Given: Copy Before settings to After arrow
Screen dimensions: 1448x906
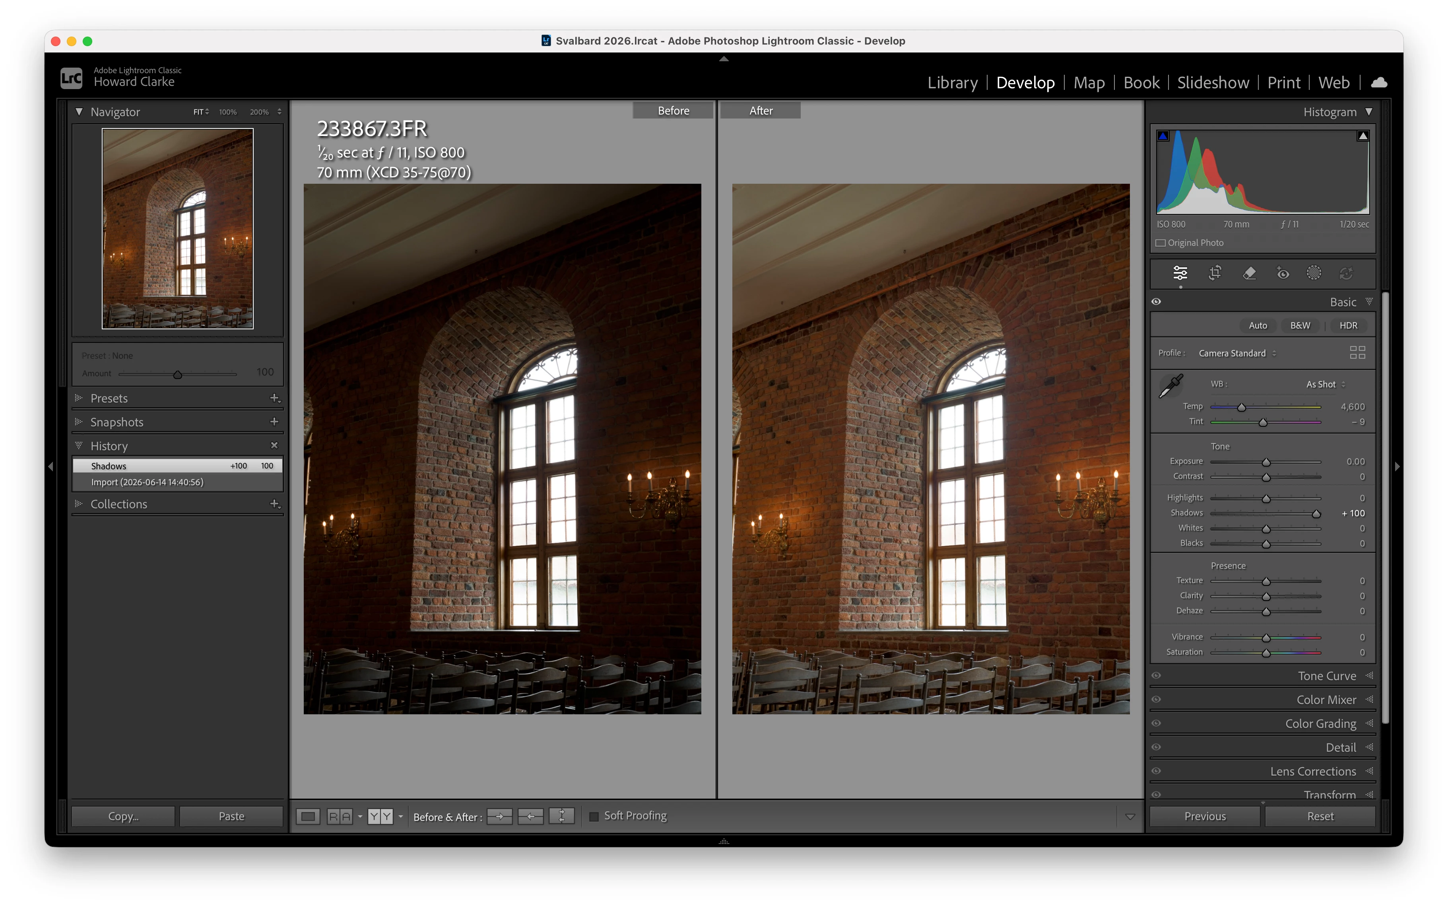Looking at the screenshot, I should pyautogui.click(x=499, y=816).
